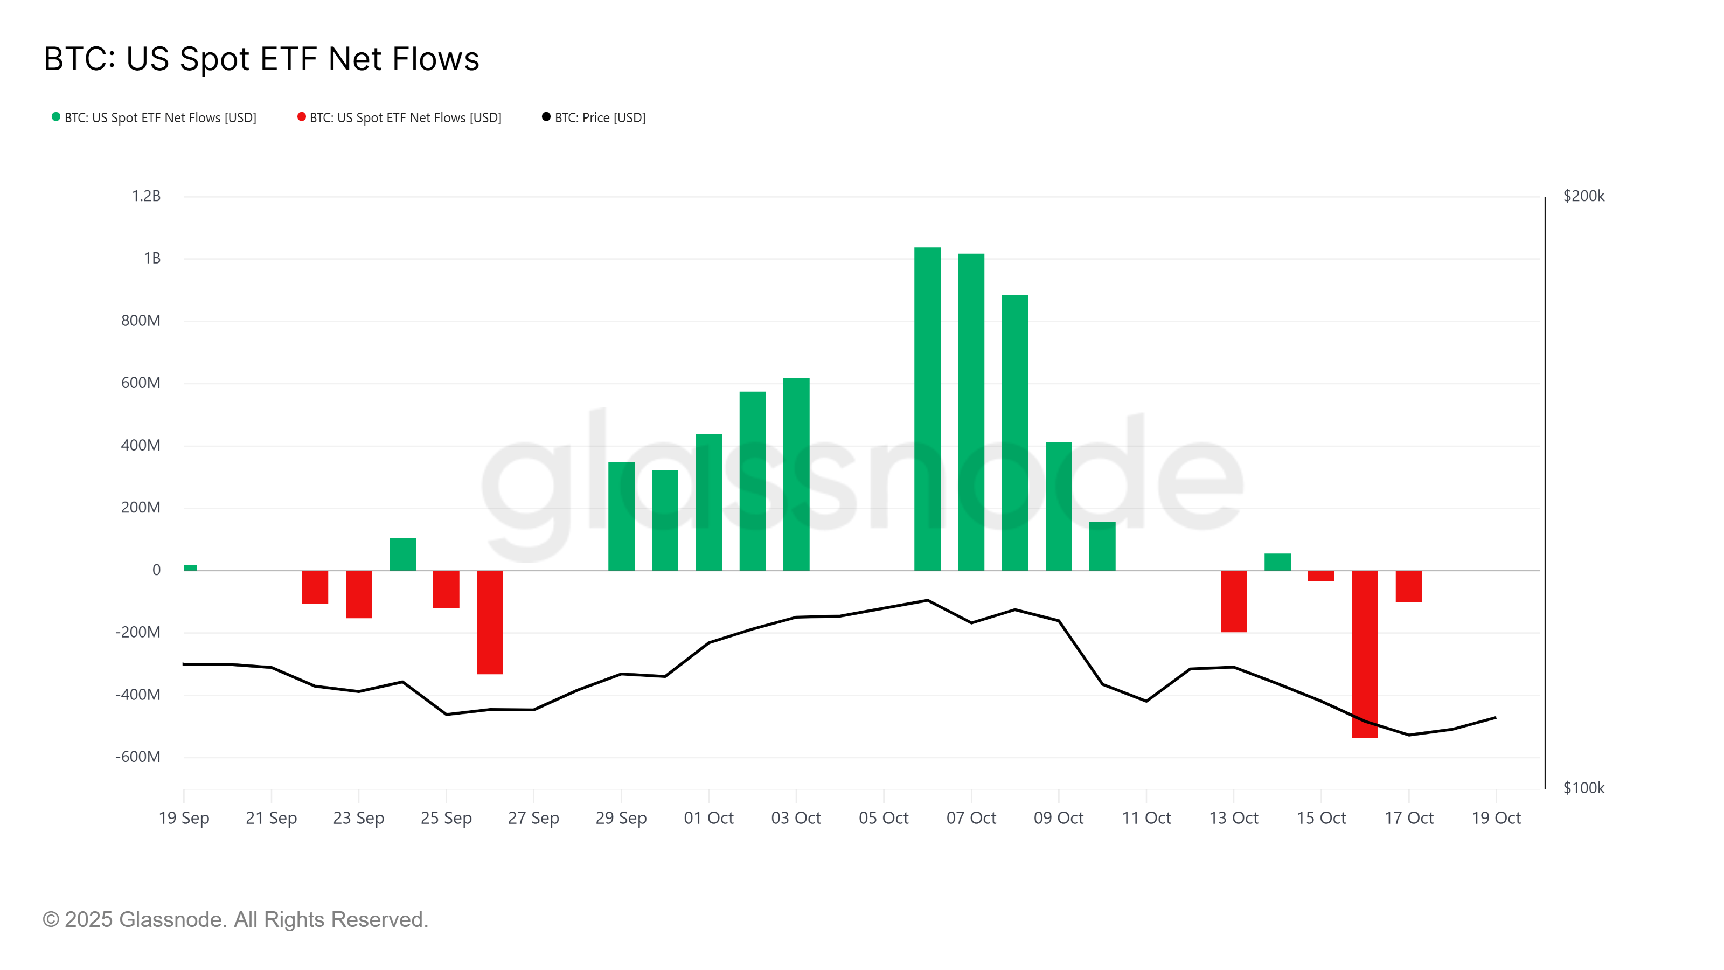
Task: Click the tallest green bar on 06 Oct
Action: tap(927, 408)
